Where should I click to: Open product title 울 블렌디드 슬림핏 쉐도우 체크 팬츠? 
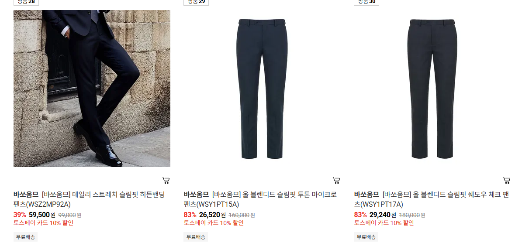pos(432,199)
